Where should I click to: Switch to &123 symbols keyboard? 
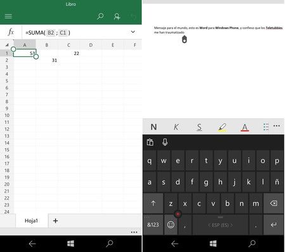[153, 225]
